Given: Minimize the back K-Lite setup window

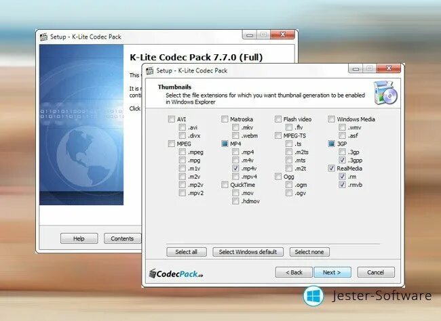Looking at the screenshot, I should [x=250, y=35].
